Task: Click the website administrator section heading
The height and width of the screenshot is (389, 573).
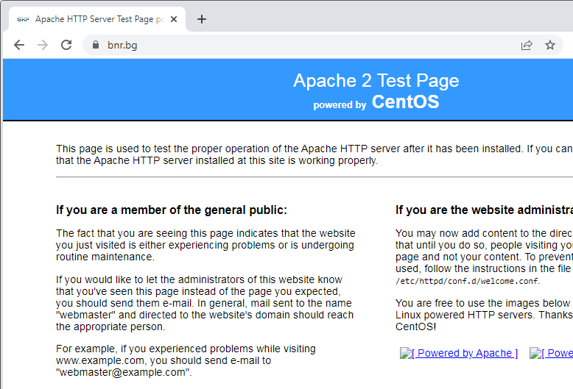Action: point(484,210)
